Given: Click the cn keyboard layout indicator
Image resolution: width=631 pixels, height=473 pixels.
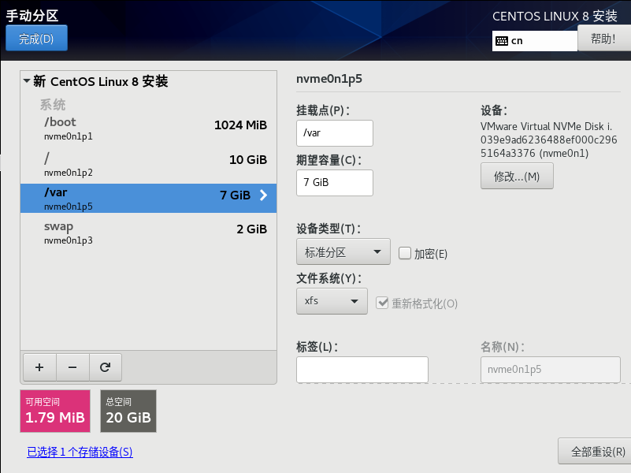Looking at the screenshot, I should click(x=534, y=41).
